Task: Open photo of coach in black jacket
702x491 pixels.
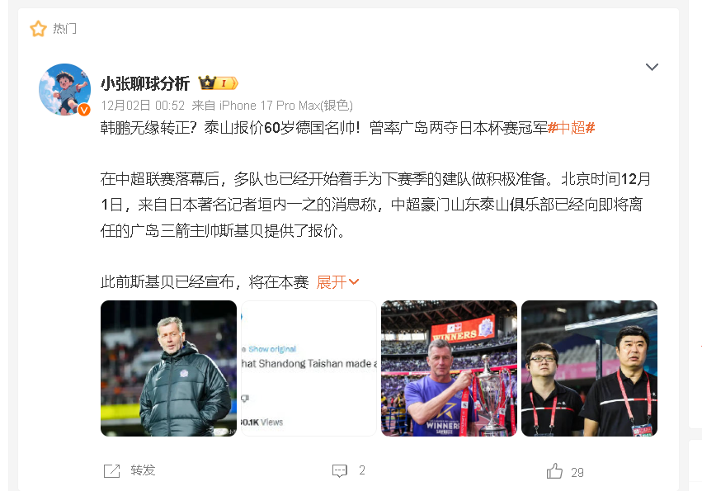Action: [x=169, y=368]
